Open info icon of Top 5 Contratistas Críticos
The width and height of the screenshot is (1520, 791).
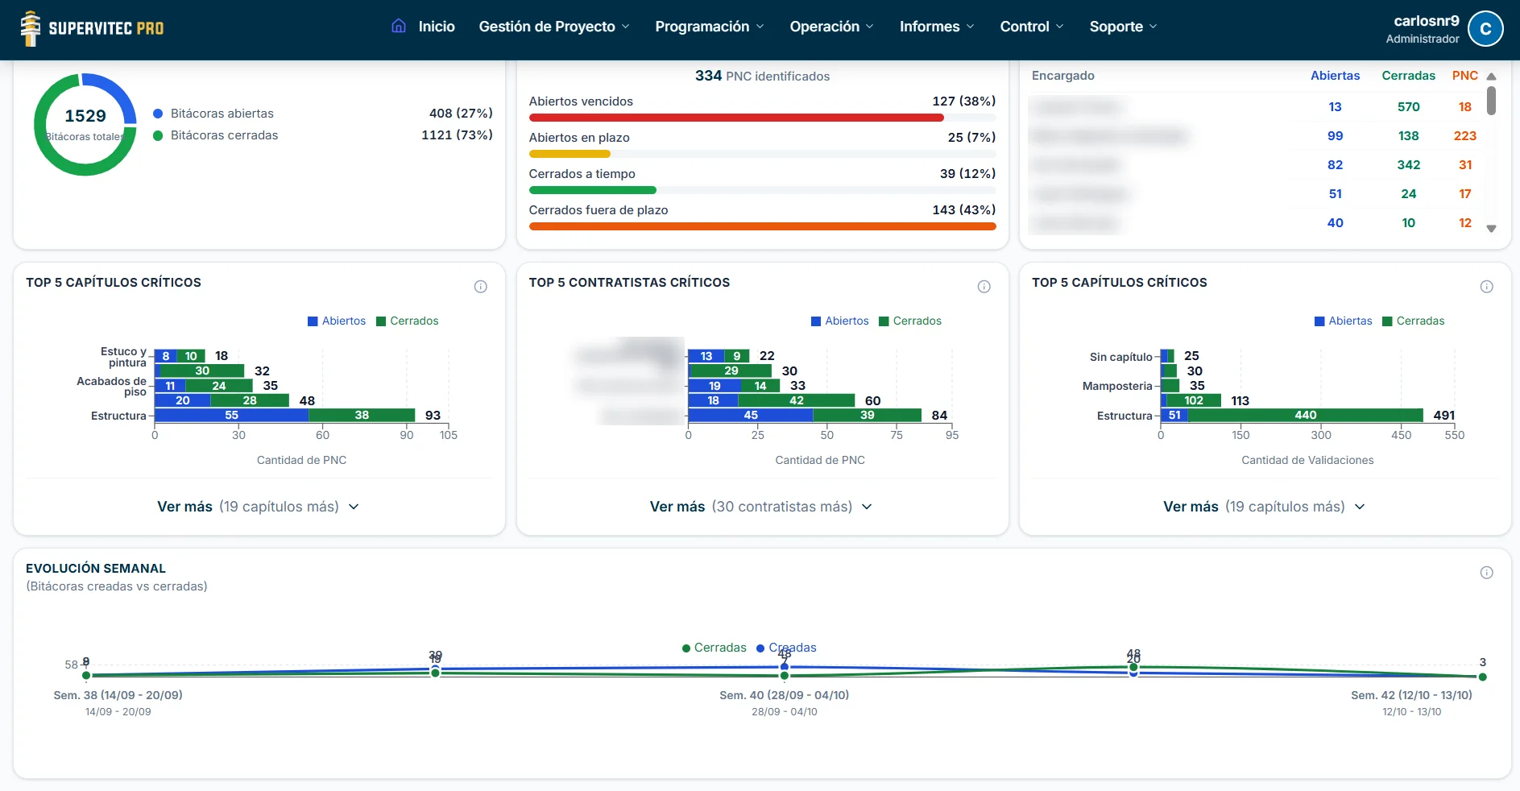(984, 287)
